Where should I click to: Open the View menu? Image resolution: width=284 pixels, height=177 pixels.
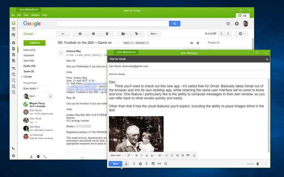tap(26, 15)
